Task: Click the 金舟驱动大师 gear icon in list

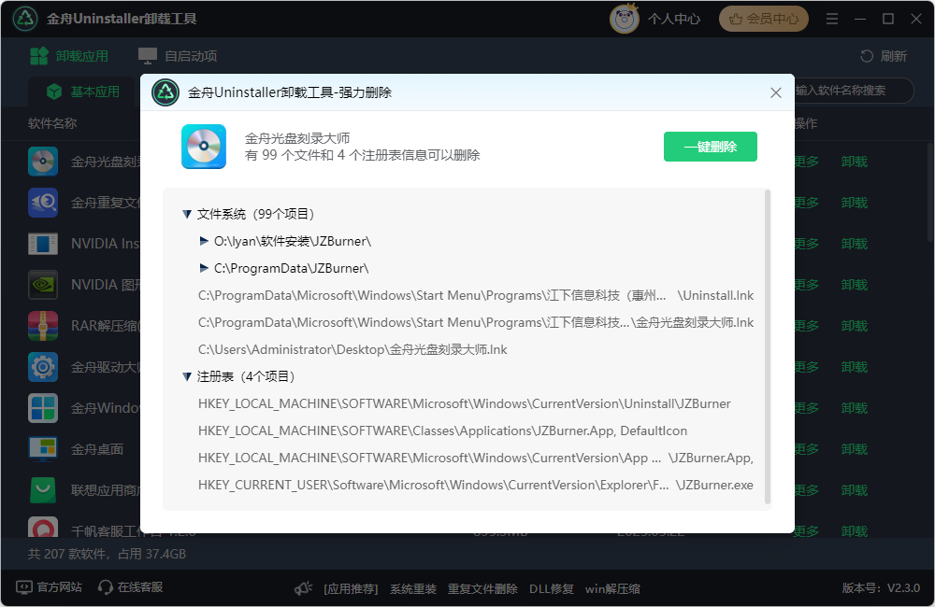Action: [x=43, y=367]
